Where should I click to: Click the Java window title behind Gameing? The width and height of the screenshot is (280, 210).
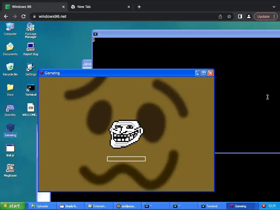[x=87, y=64]
